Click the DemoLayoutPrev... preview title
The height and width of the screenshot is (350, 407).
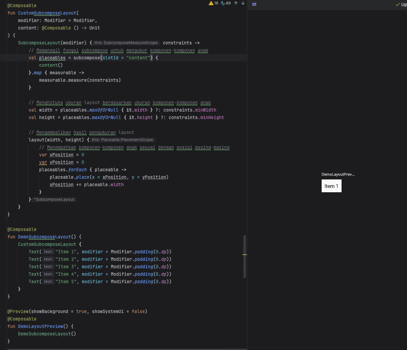point(338,174)
